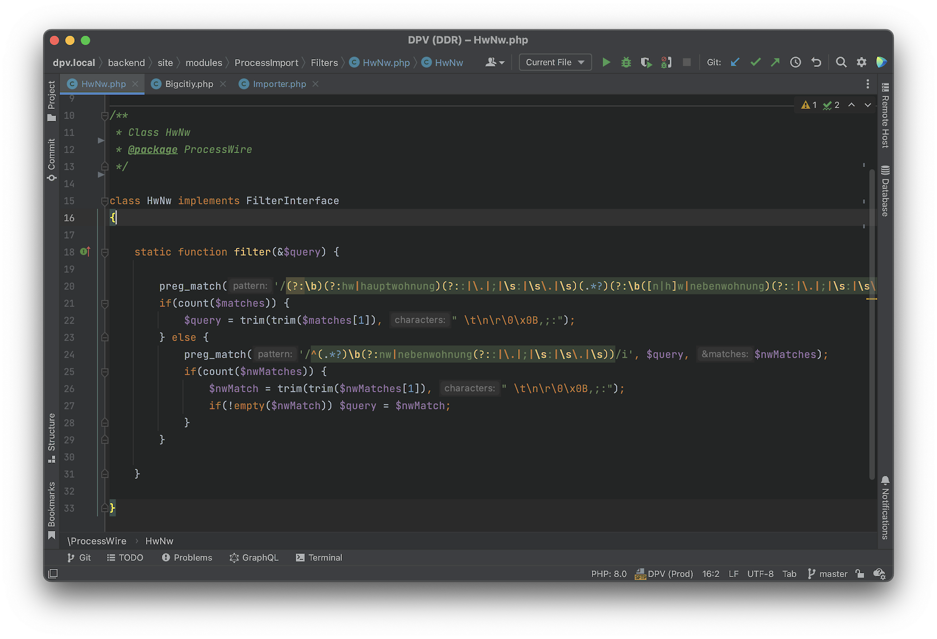Toggle the Bookmarks tool window
The height and width of the screenshot is (639, 937).
tap(52, 511)
